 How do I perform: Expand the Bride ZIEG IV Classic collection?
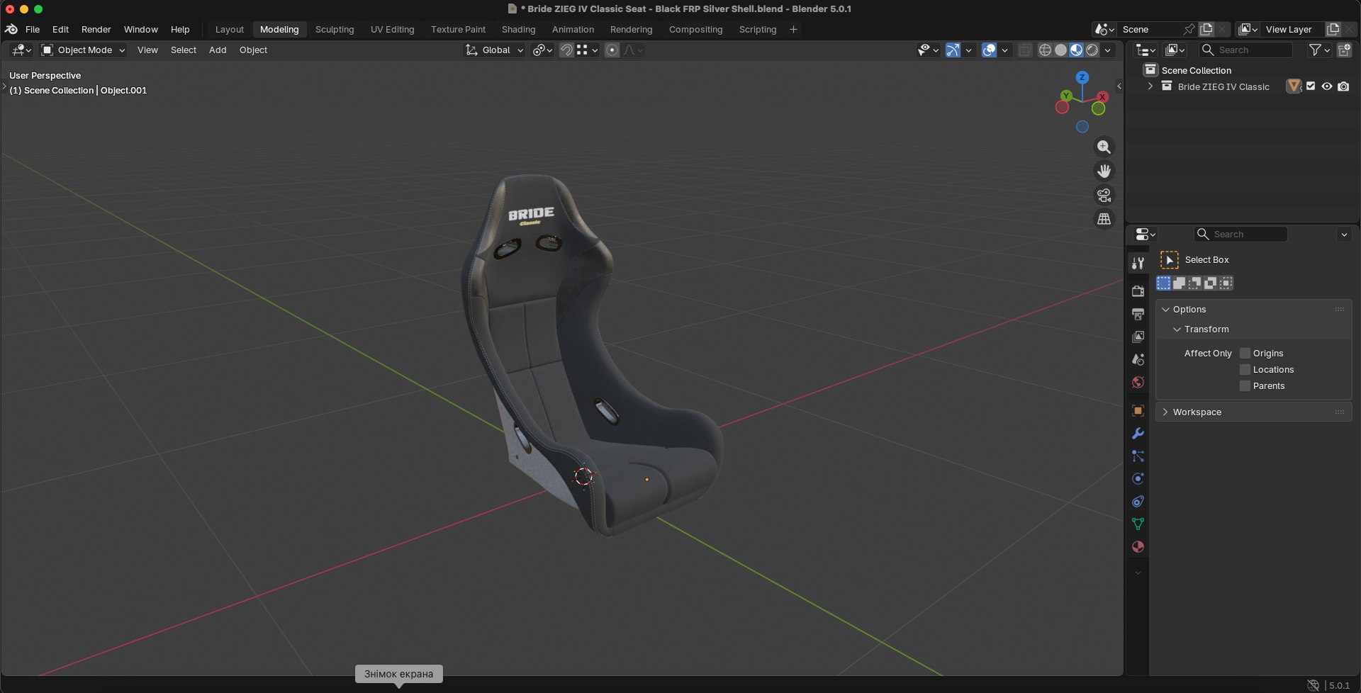[x=1150, y=86]
